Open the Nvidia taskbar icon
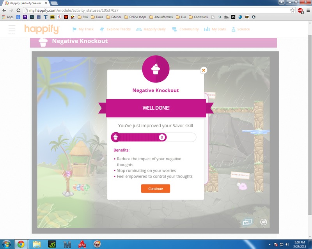The image size is (312, 249). [52, 244]
